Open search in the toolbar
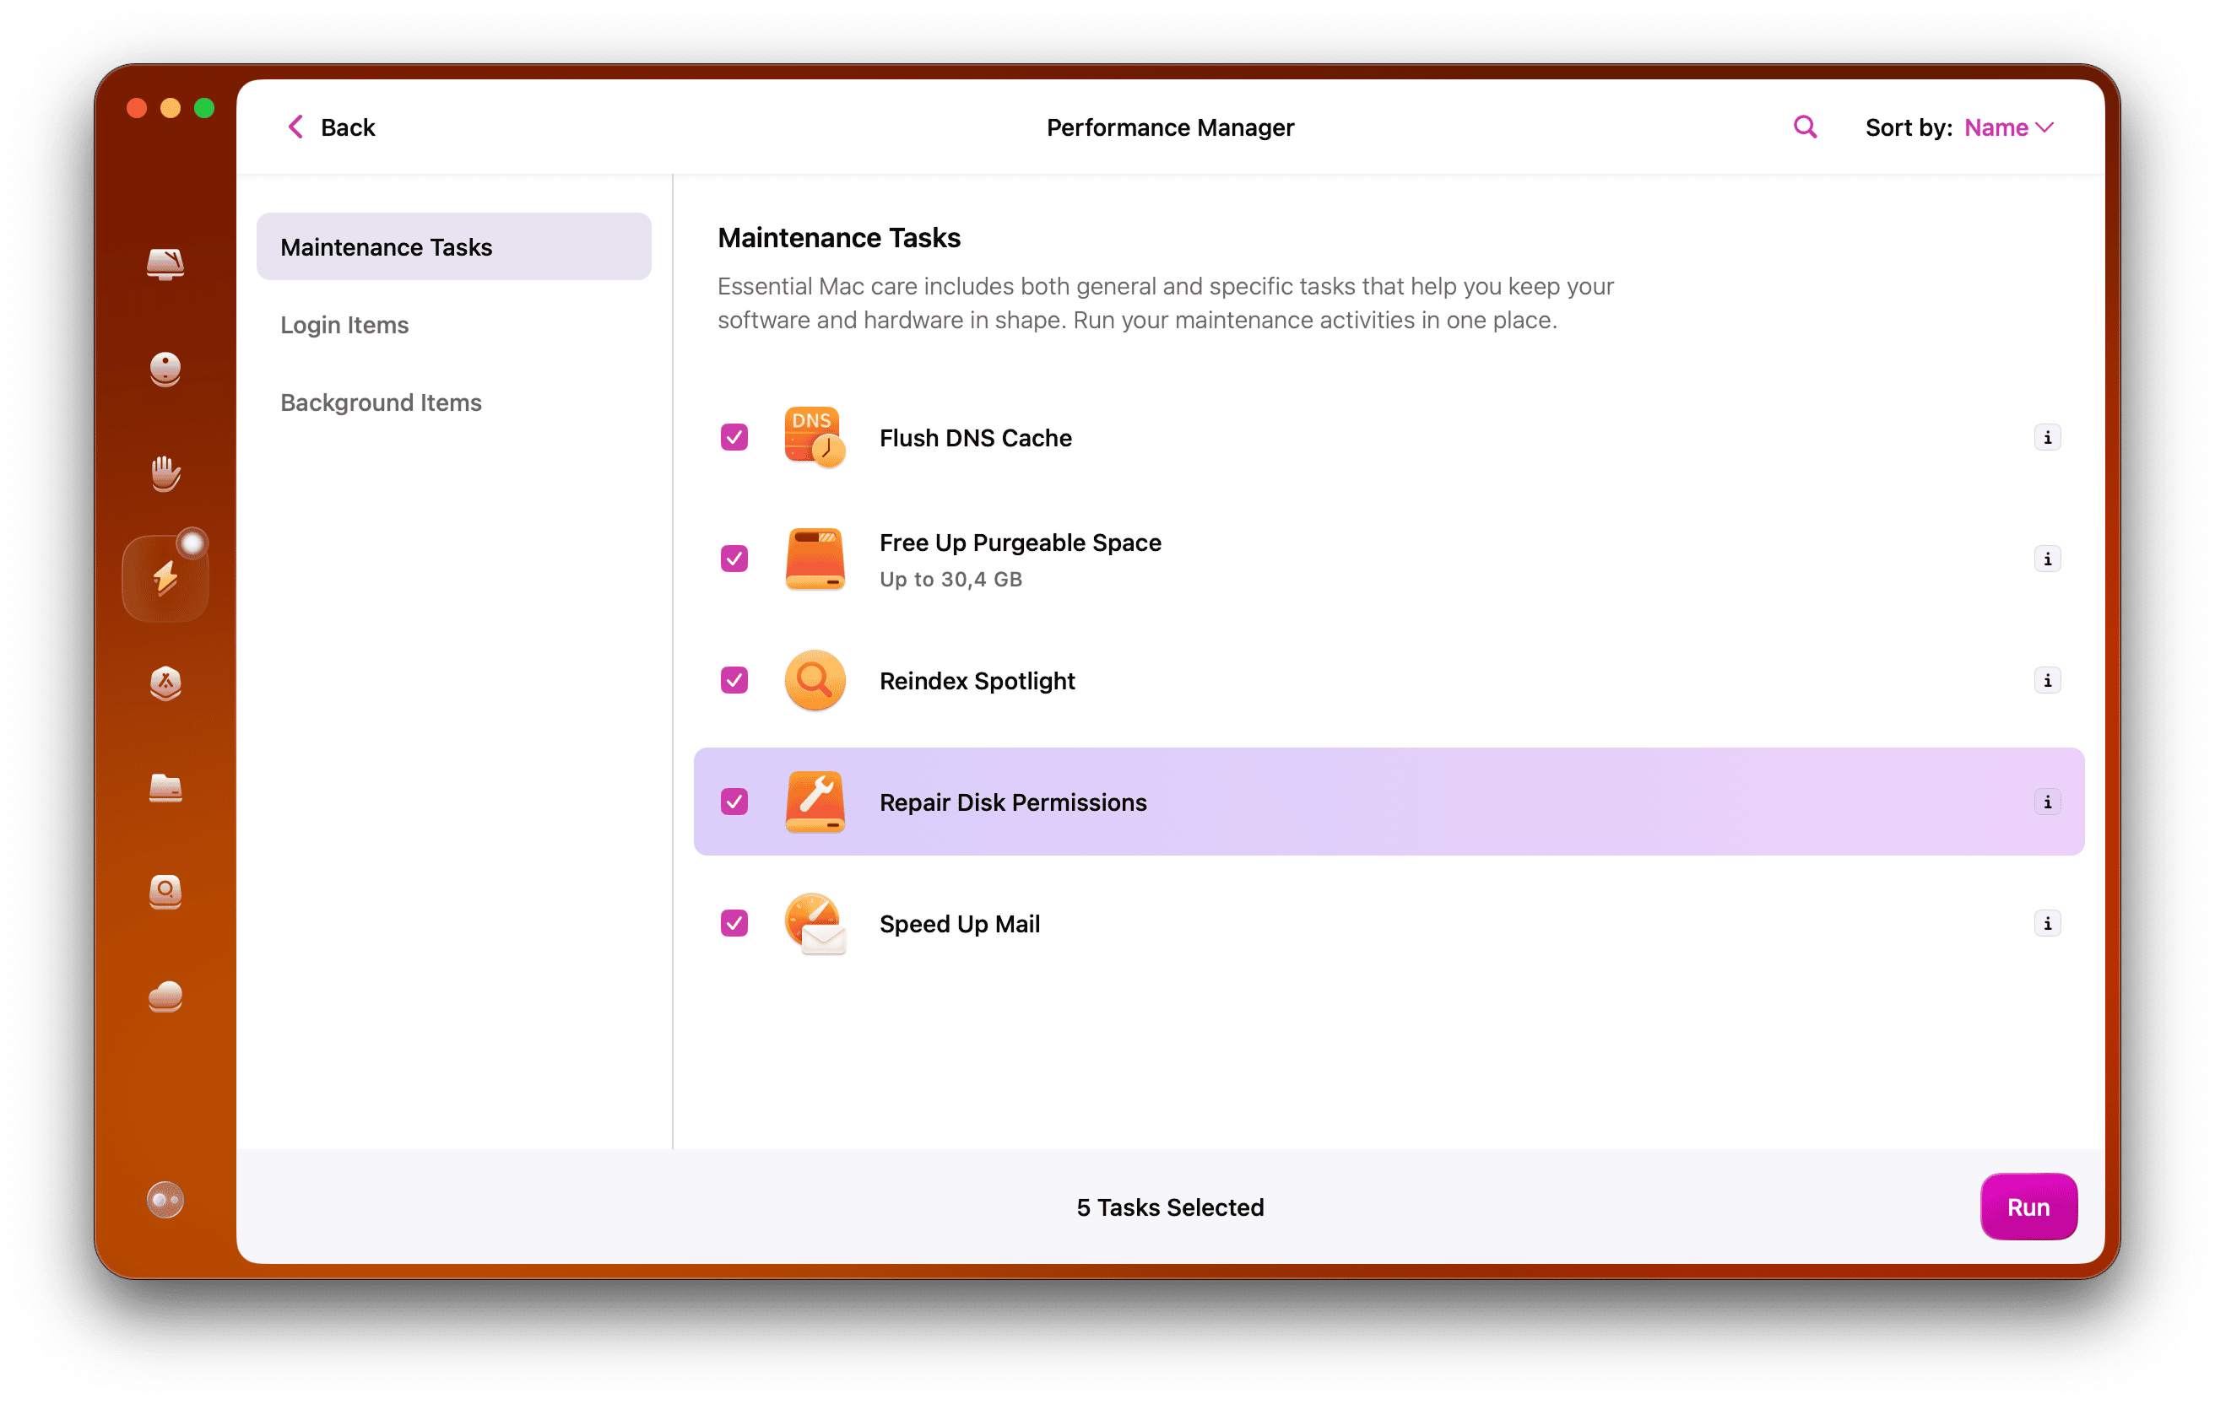The height and width of the screenshot is (1404, 2215). coord(1804,126)
